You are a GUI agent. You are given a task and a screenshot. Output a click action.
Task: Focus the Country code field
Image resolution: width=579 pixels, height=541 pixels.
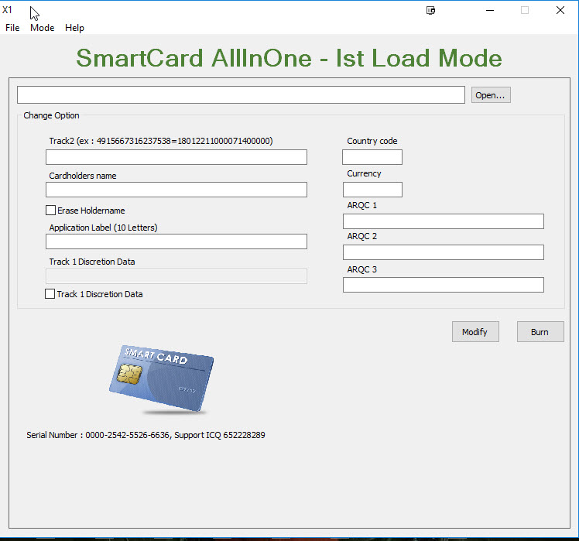[x=372, y=157]
